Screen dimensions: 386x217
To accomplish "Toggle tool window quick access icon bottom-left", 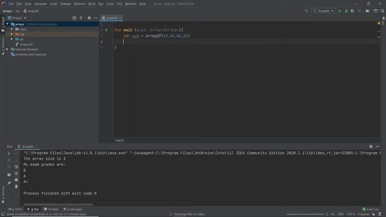I will [x=3, y=215].
